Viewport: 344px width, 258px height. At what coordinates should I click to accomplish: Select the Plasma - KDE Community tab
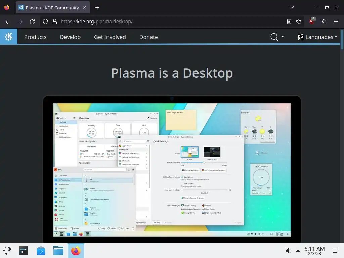[52, 8]
